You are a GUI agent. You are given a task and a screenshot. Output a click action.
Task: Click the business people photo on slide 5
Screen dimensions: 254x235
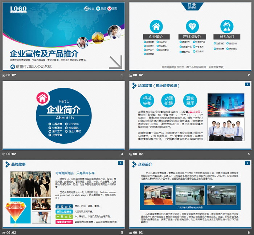[30, 184]
